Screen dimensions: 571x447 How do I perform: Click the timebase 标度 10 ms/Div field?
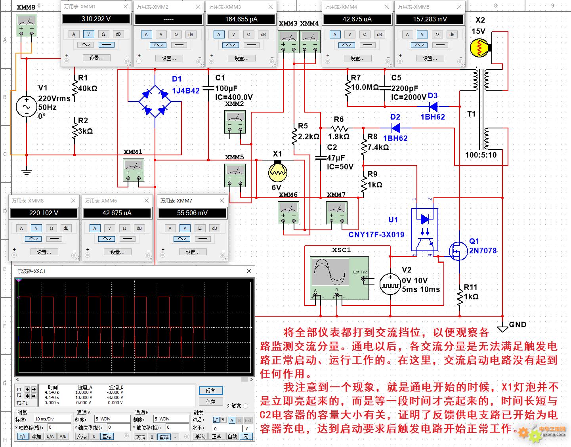tap(52, 419)
